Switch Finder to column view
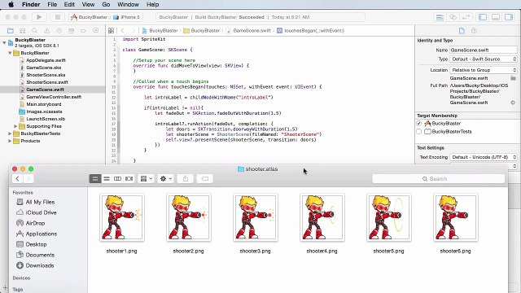521x293 pixels. click(117, 179)
